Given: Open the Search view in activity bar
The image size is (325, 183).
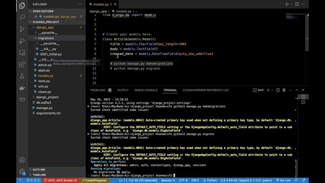Looking at the screenshot, I should pyautogui.click(x=22, y=17).
